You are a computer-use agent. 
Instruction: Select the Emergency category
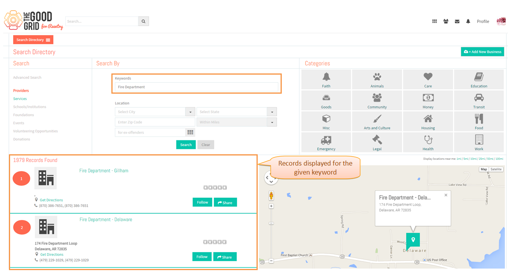326,143
